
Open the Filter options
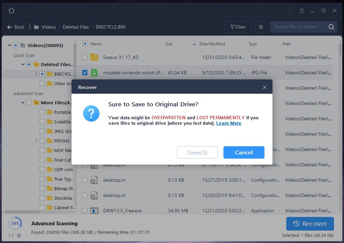[x=238, y=27]
